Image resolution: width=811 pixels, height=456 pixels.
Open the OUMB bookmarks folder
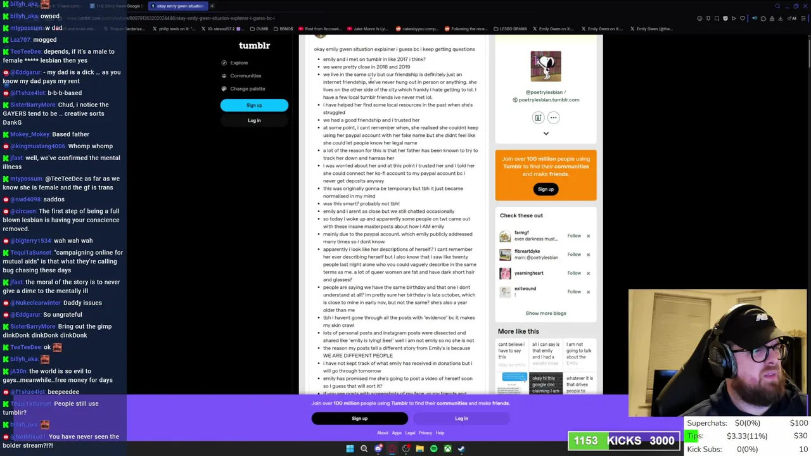tap(260, 28)
